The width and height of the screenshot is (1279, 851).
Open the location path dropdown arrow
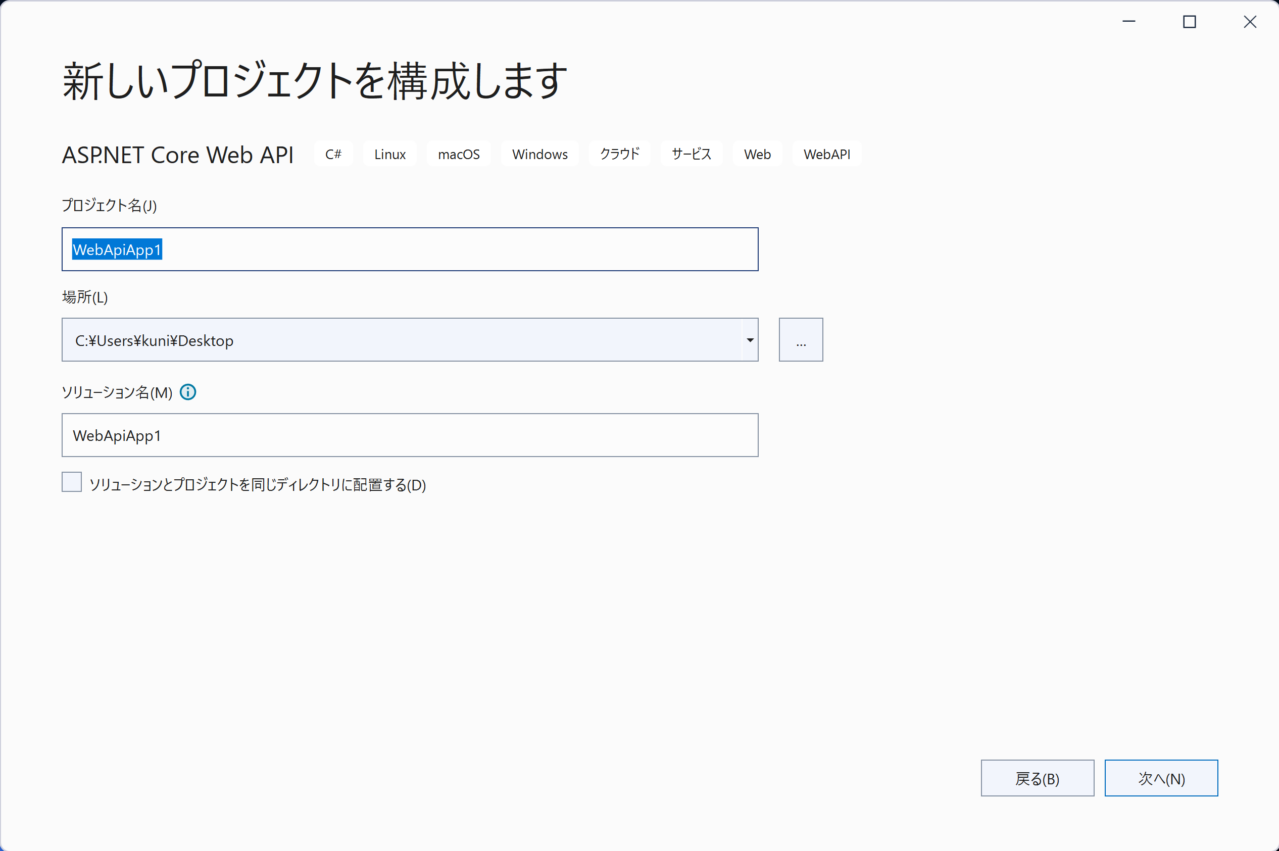coord(750,340)
